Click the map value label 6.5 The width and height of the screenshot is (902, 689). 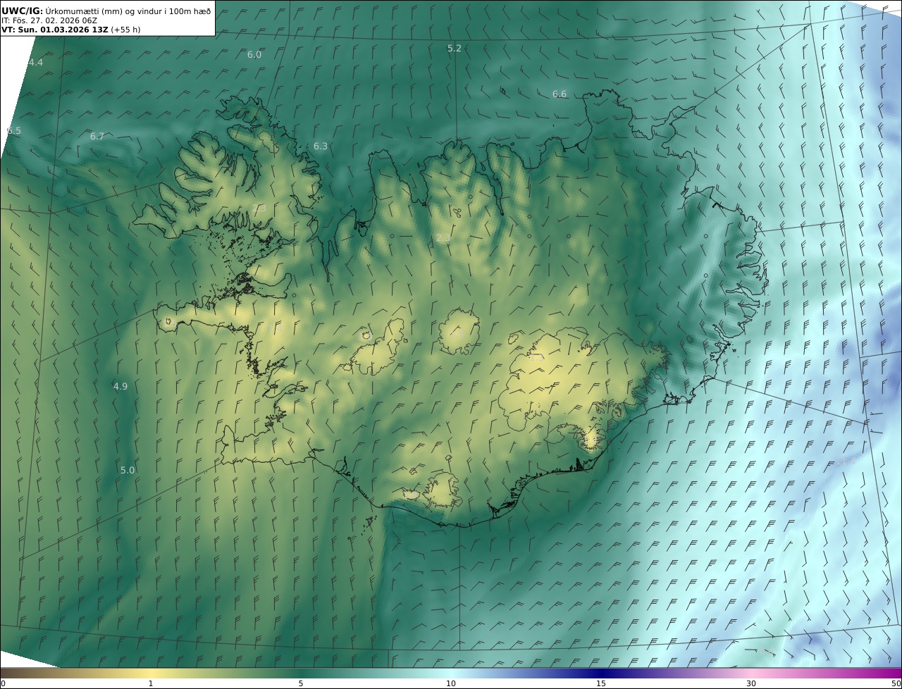click(x=14, y=131)
